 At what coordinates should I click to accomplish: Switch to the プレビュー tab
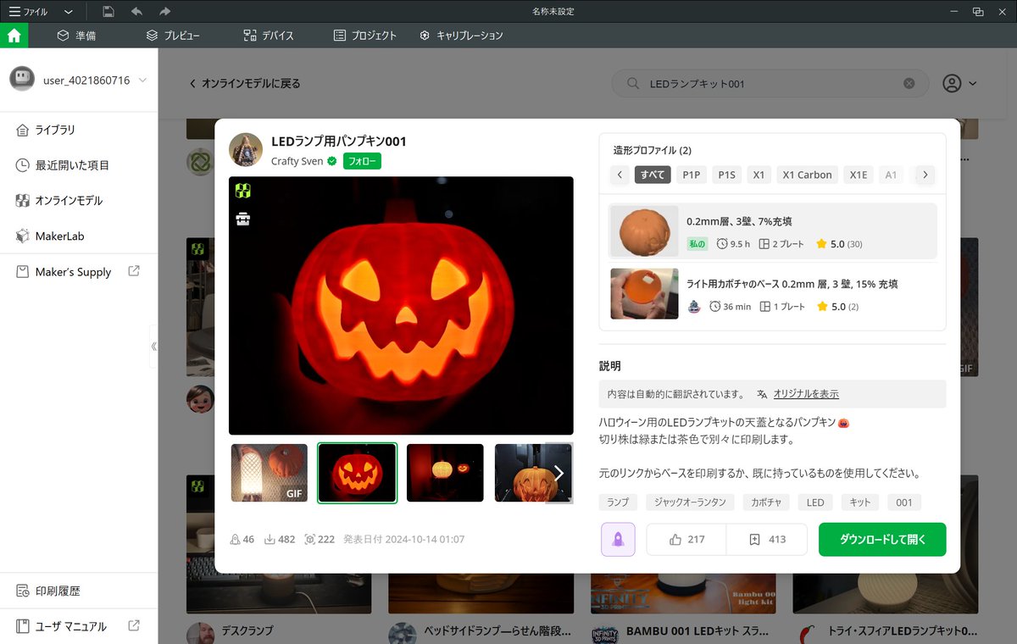click(x=173, y=36)
